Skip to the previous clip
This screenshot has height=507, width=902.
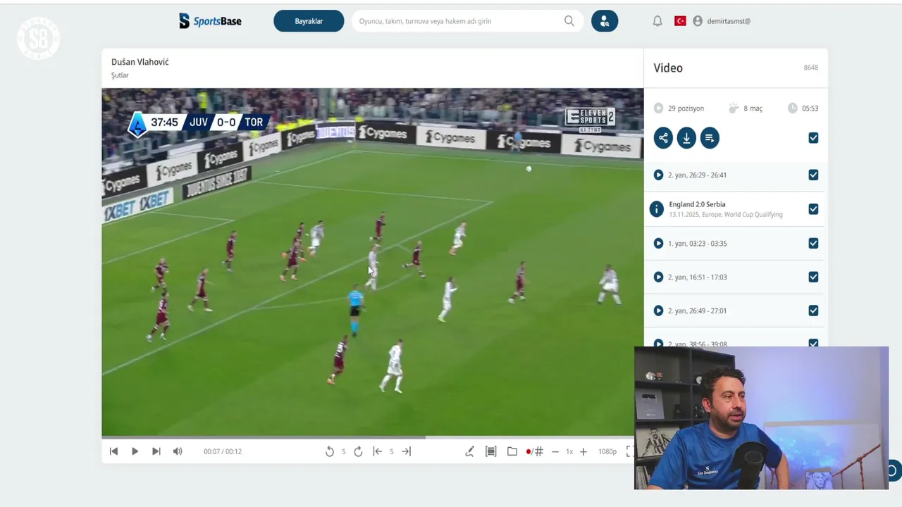pos(113,451)
